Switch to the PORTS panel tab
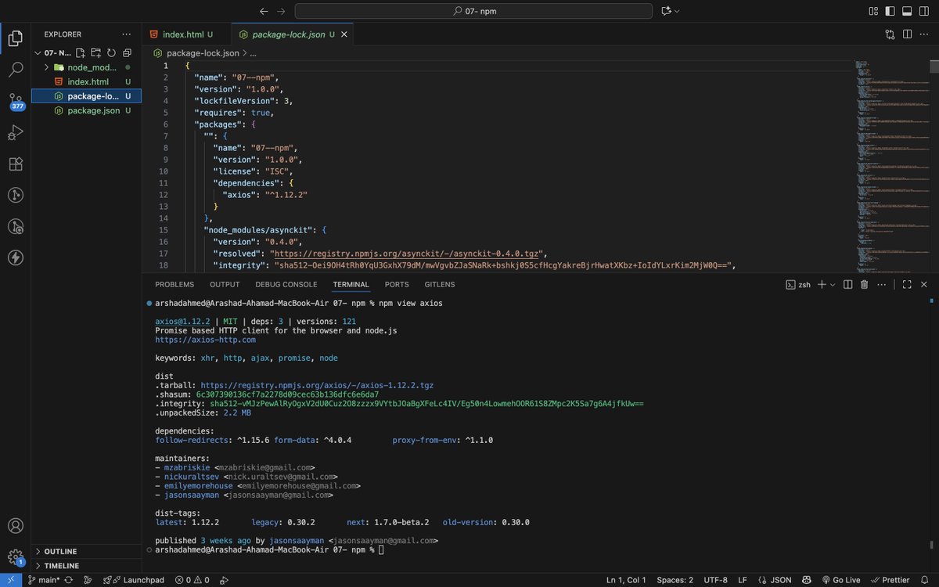This screenshot has width=939, height=587. pos(397,285)
